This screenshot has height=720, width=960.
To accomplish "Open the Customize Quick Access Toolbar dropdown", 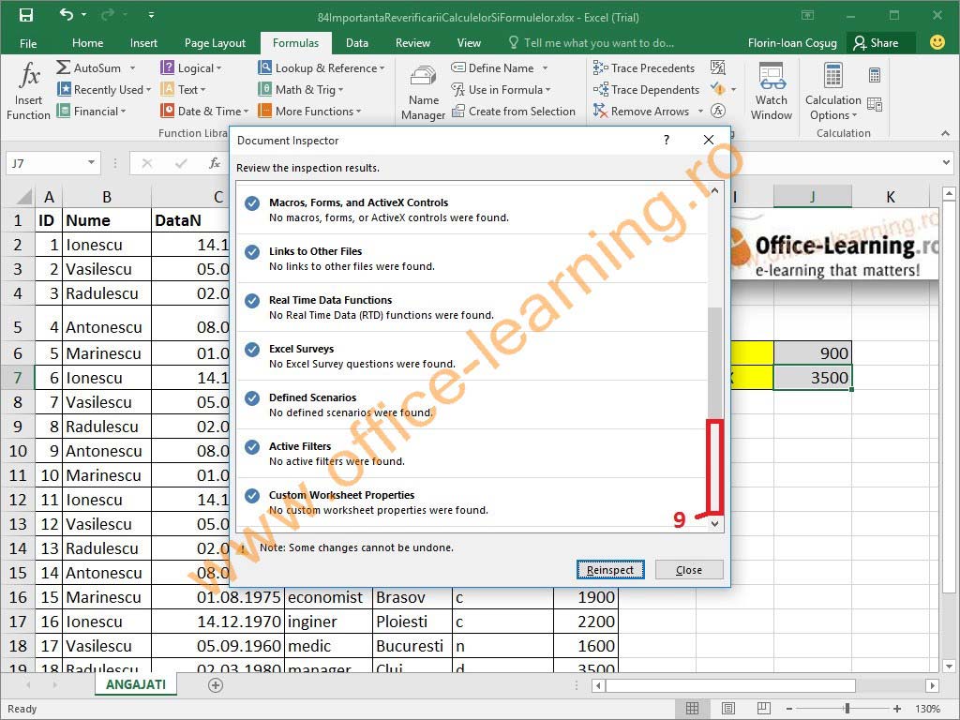I will pos(151,15).
